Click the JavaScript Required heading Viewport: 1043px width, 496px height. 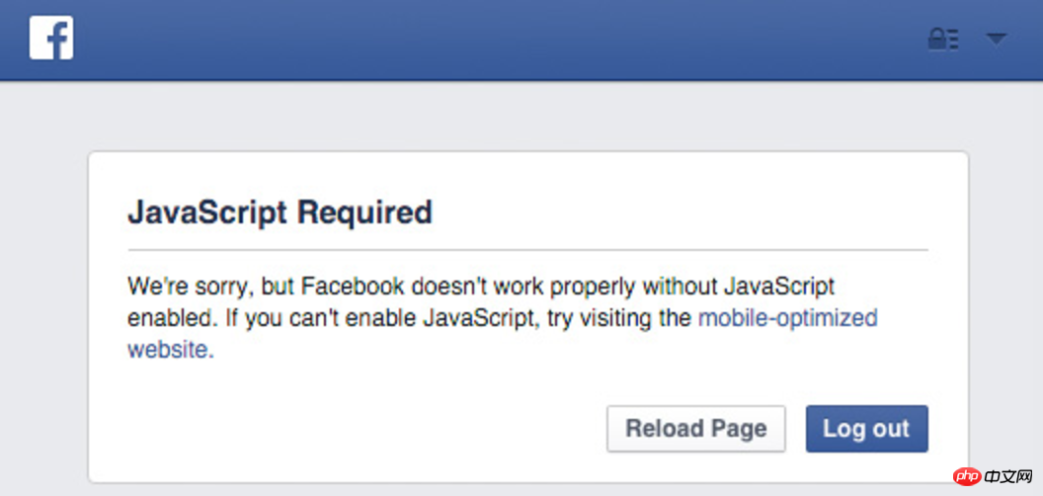(x=280, y=213)
